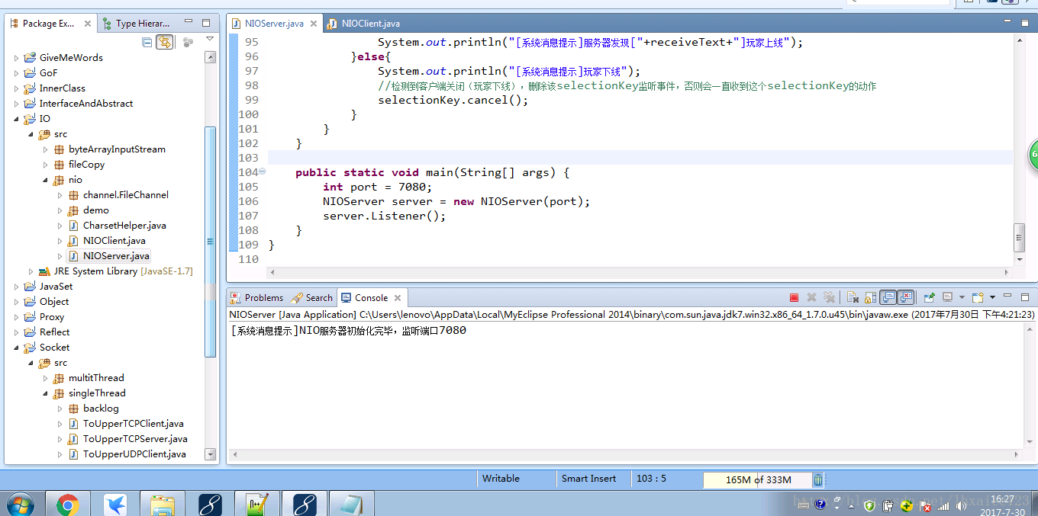Click Remove All Terminated Launches icon
Viewport: 1038px width, 516px height.
829,297
